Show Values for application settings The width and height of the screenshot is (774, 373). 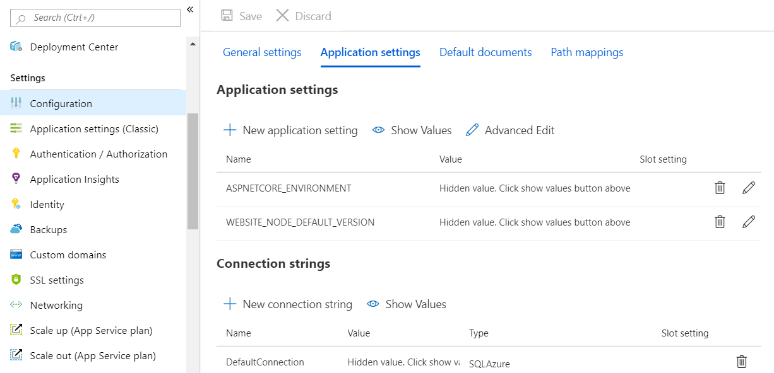click(412, 130)
